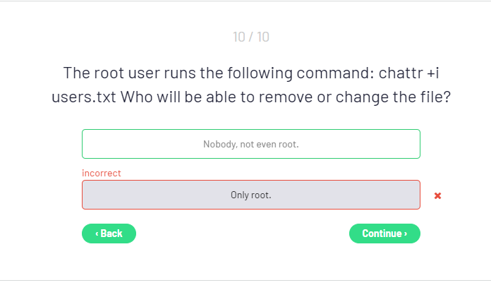Click the error mark right of answers

pyautogui.click(x=437, y=195)
